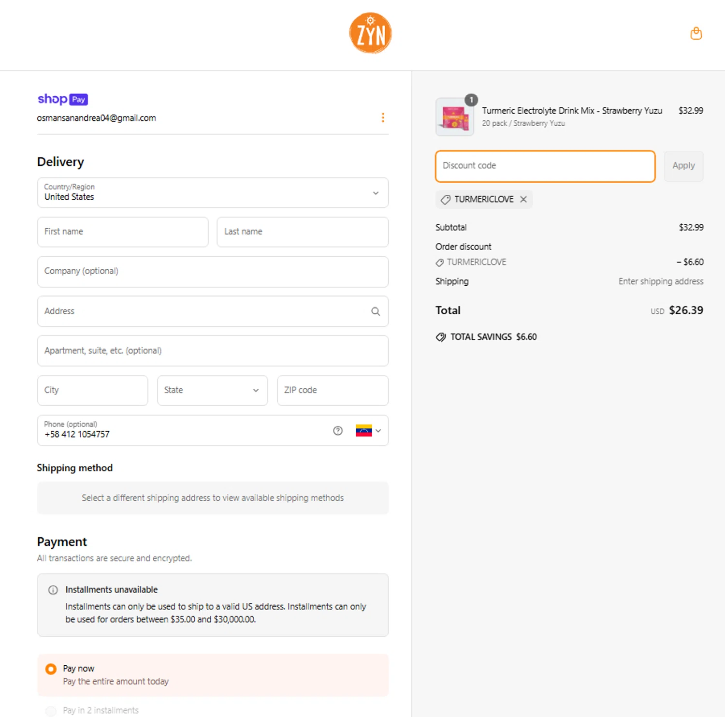Click the ZYN logo
Image resolution: width=725 pixels, height=717 pixels.
[x=370, y=33]
